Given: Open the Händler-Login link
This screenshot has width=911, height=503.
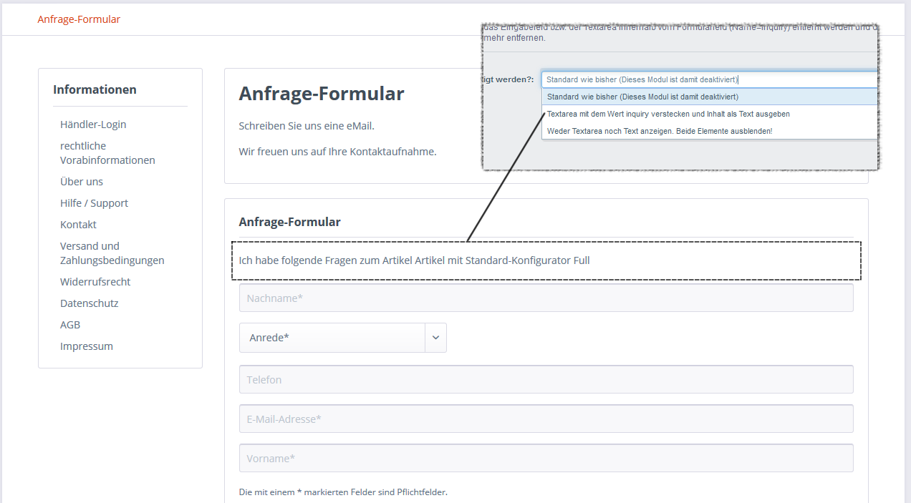Looking at the screenshot, I should tap(93, 124).
